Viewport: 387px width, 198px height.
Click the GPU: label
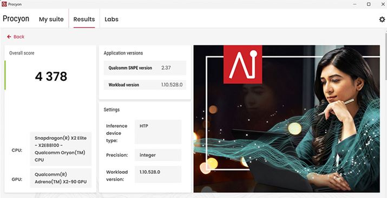tap(17, 179)
